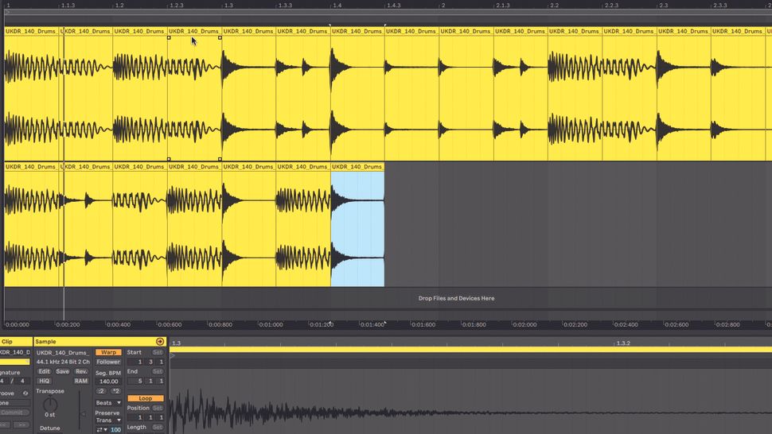Click the groove Commit button
The image size is (772, 434).
14,413
